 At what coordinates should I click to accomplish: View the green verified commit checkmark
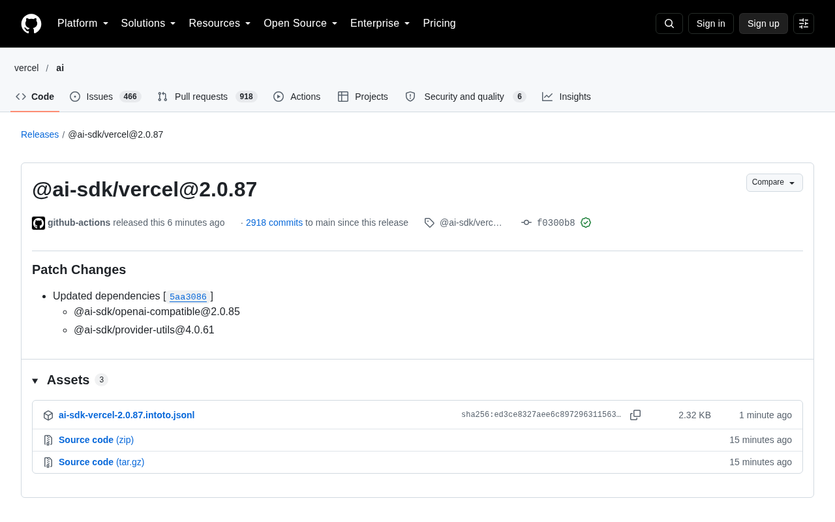pyautogui.click(x=586, y=223)
